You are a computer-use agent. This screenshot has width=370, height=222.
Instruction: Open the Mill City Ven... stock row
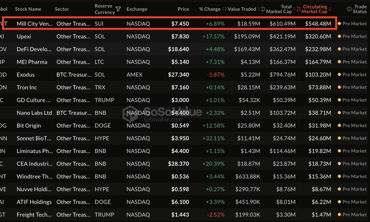(169, 23)
